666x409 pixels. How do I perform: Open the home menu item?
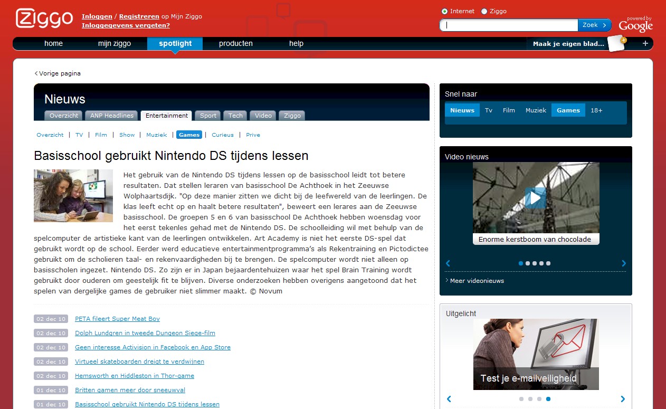click(53, 43)
